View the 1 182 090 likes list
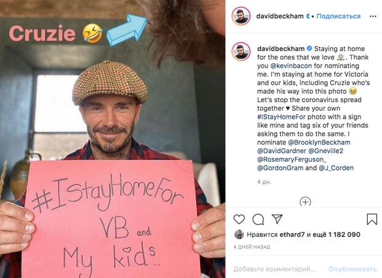382x278 pixels. coord(344,234)
